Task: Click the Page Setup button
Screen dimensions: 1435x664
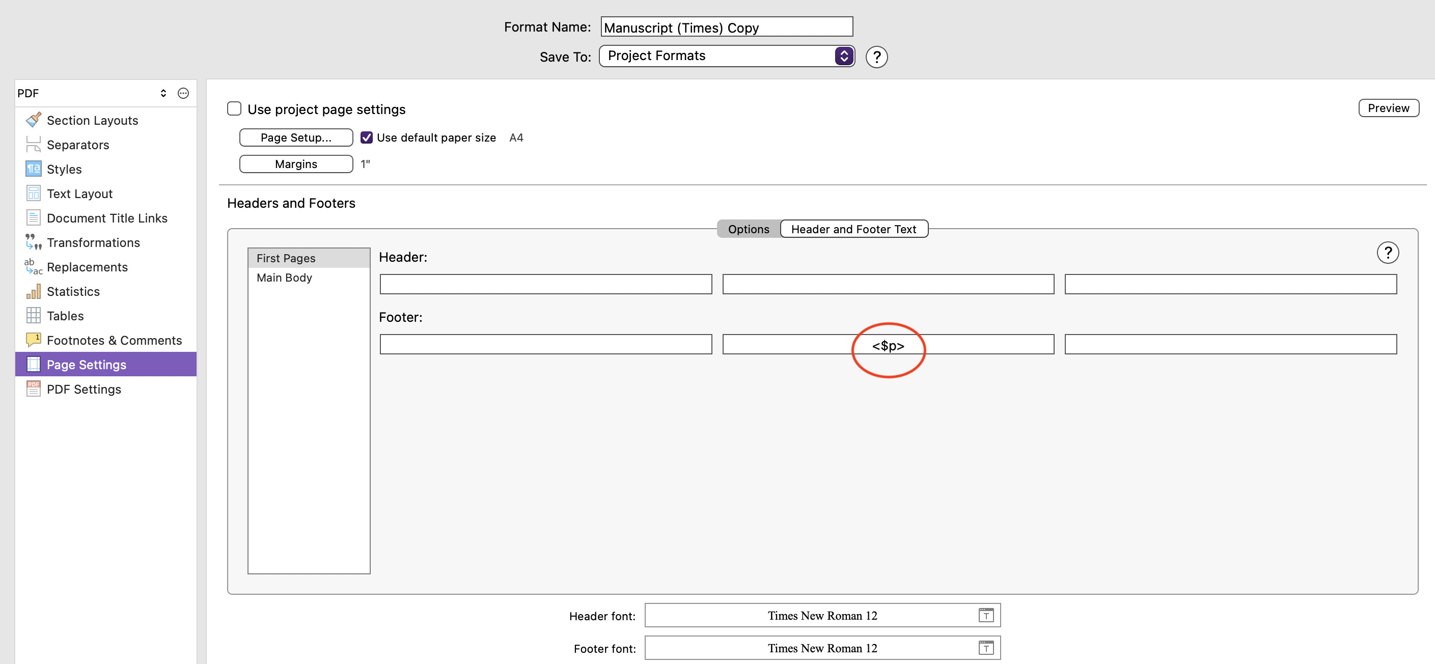Action: (296, 137)
